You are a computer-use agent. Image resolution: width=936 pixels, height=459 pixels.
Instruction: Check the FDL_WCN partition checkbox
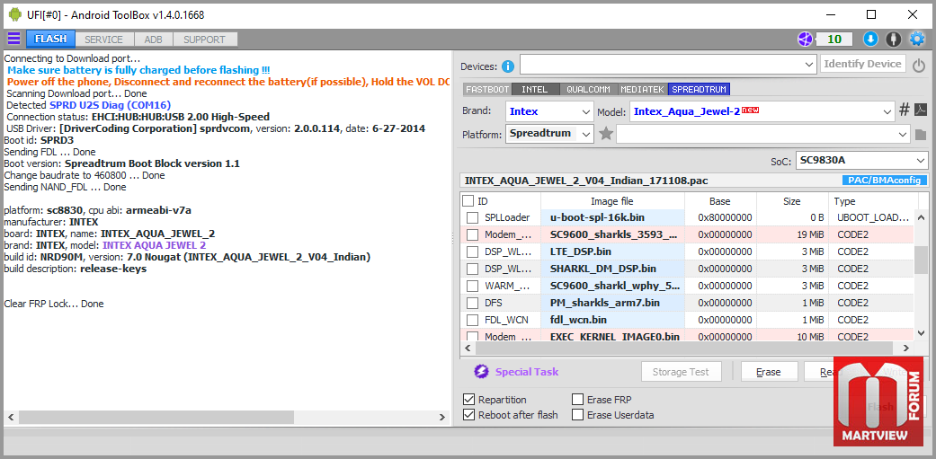pyautogui.click(x=472, y=320)
